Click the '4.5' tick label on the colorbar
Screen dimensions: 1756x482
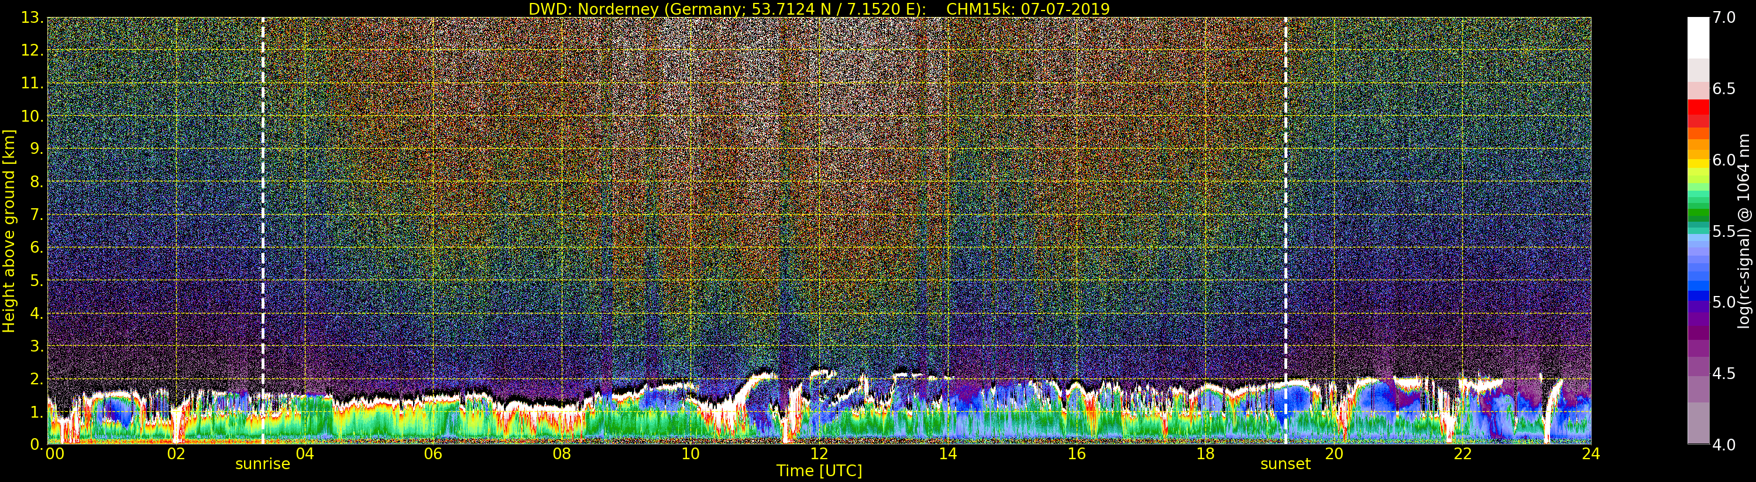[x=1724, y=374]
